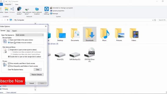The width and height of the screenshot is (167, 94).
Task: Select the Work (D:) drive
Action: [60, 56]
